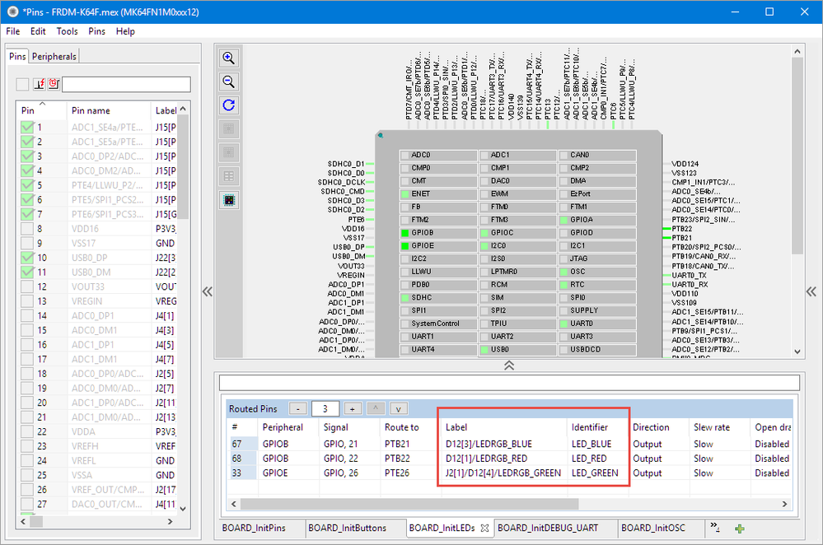Image resolution: width=823 pixels, height=545 pixels.
Task: Open the BOARD_InitOSC tab
Action: [x=653, y=529]
